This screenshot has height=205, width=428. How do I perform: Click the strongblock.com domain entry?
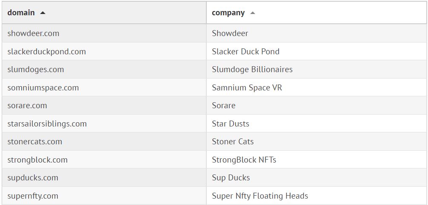coord(37,160)
